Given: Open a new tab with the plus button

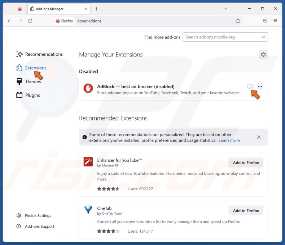Looking at the screenshot, I should (x=97, y=9).
